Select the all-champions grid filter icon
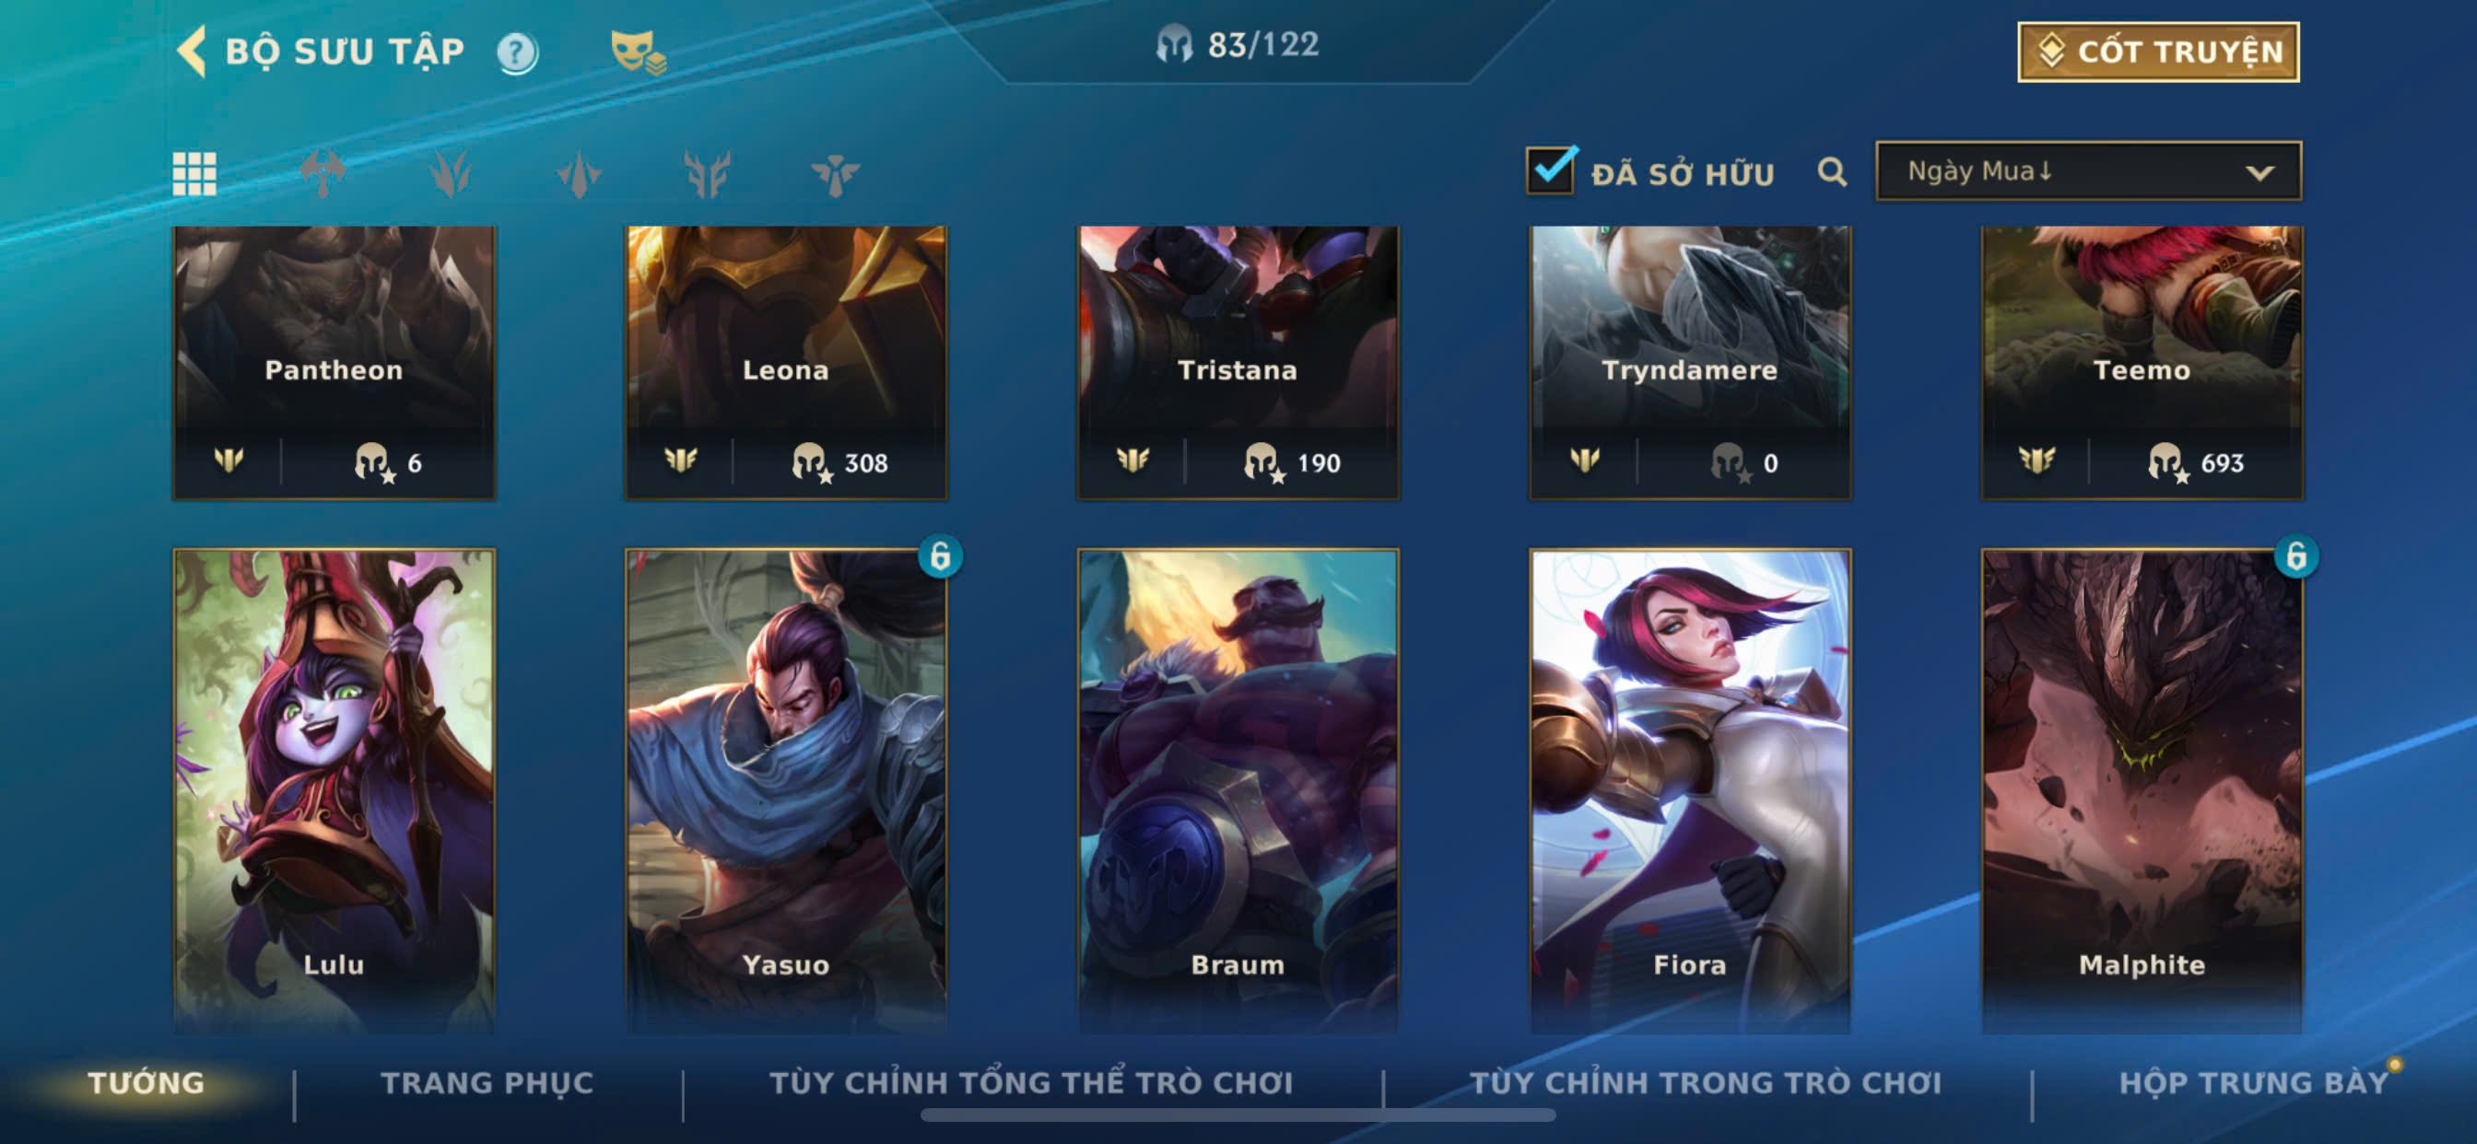The height and width of the screenshot is (1144, 2477). pos(194,174)
